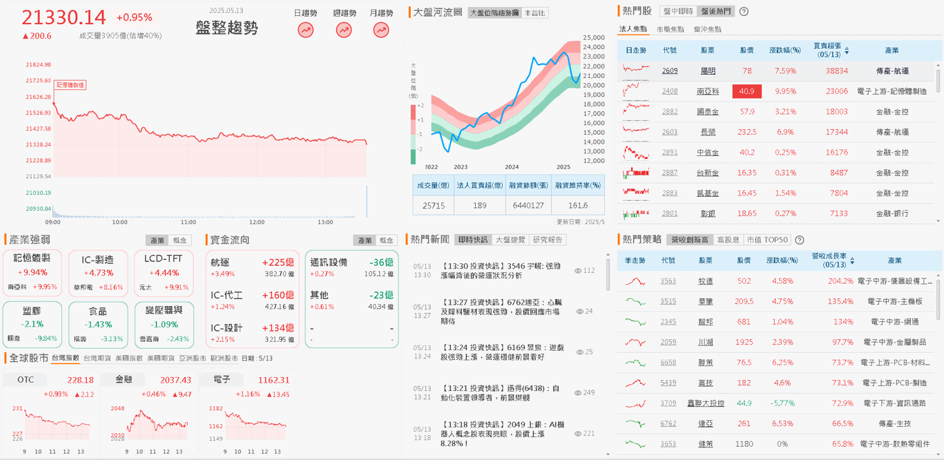Show 市值 TOP50 strategy list
944x460 pixels.
click(767, 240)
